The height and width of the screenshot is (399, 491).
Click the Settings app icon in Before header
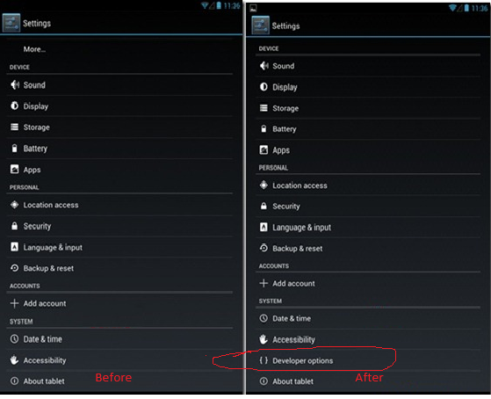click(11, 23)
